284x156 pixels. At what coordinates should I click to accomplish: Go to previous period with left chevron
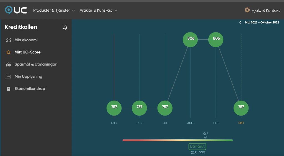[x=240, y=22]
